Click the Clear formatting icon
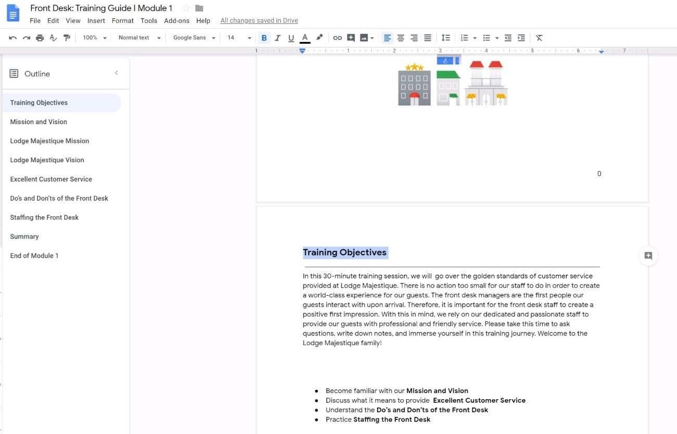Image resolution: width=677 pixels, height=434 pixels. [539, 38]
